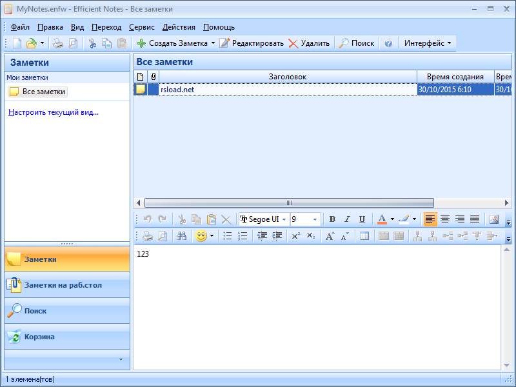516x387 pixels.
Task: Click the Редактировать button
Action: 252,43
